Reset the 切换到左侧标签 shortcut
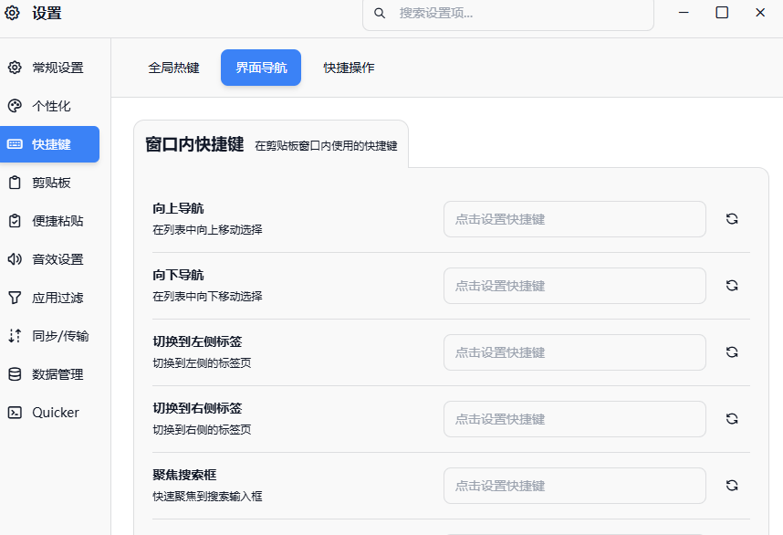Image resolution: width=783 pixels, height=535 pixels. [x=732, y=352]
